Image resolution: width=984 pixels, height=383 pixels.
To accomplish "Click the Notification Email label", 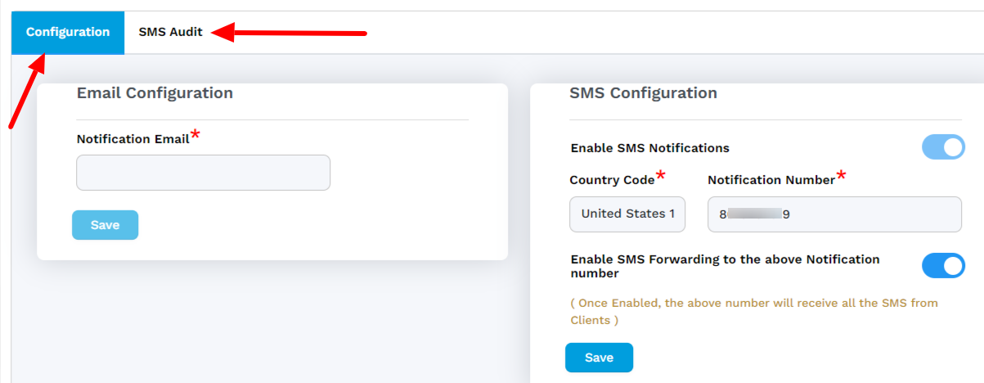I will (x=133, y=139).
